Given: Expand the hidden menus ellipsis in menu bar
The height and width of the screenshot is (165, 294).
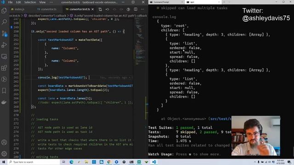Looking at the screenshot, I should coord(51,2).
